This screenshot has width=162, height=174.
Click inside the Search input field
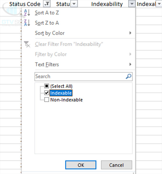80,77
